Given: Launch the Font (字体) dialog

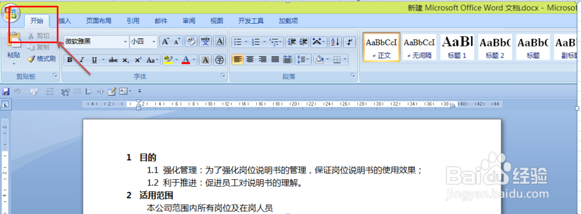Looking at the screenshot, I should point(223,75).
